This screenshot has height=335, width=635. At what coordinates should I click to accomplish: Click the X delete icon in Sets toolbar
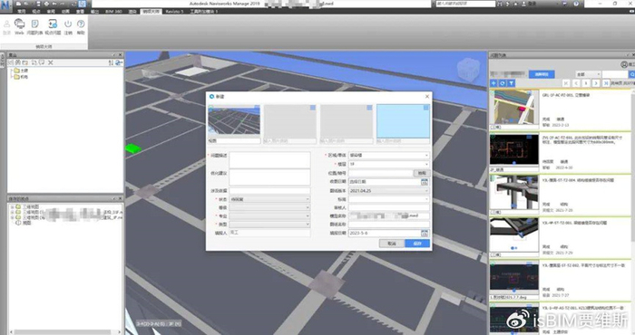51,62
